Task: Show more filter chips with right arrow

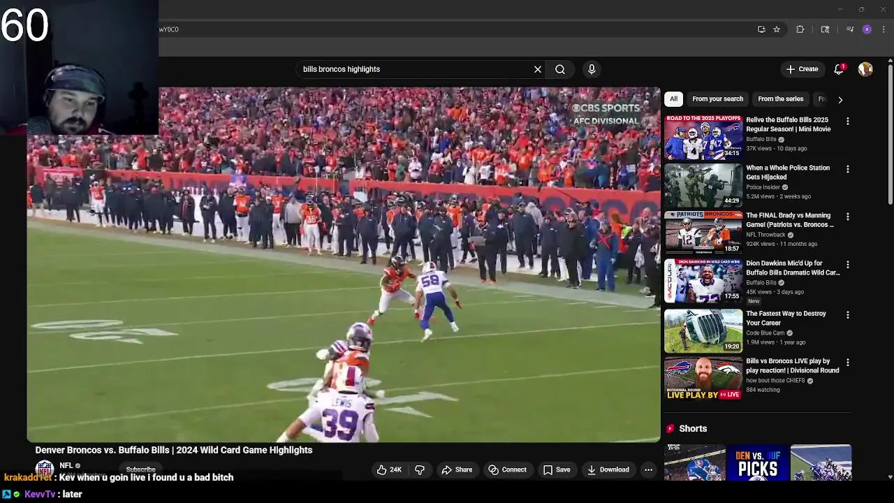Action: pos(840,99)
